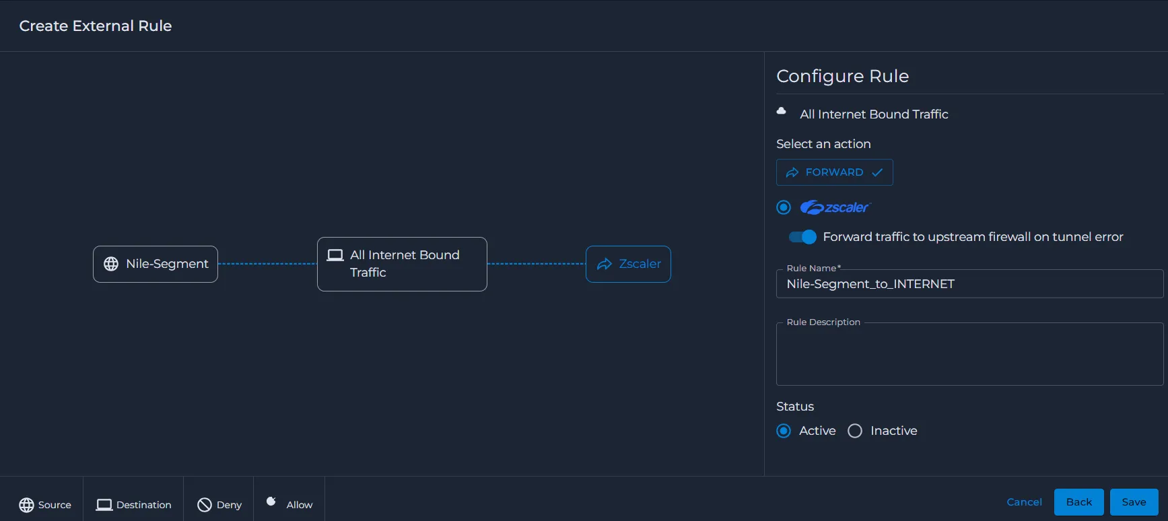
Task: Click the "Deny" legend label
Action: (x=229, y=505)
